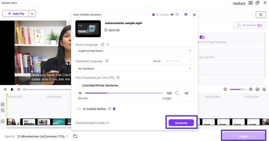269x141 pixels.
Task: Open the Save to path dropdown
Action: (44, 136)
